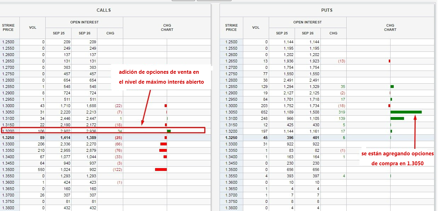Click the CHG CHART header in puts table
The image size is (438, 211).
pyautogui.click(x=390, y=27)
